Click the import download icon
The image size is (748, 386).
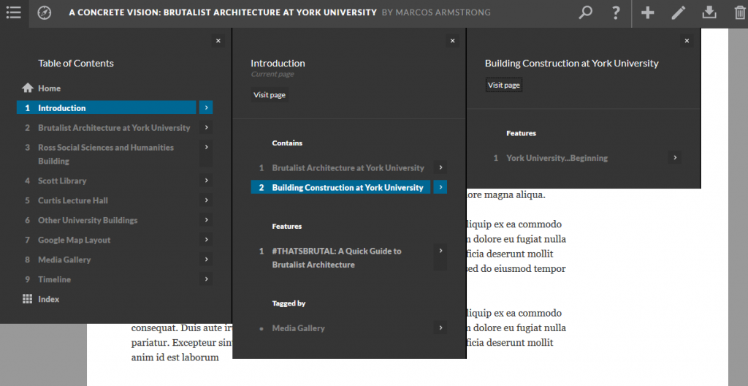click(x=709, y=13)
